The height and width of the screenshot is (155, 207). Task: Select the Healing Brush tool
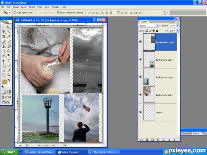click(4, 42)
